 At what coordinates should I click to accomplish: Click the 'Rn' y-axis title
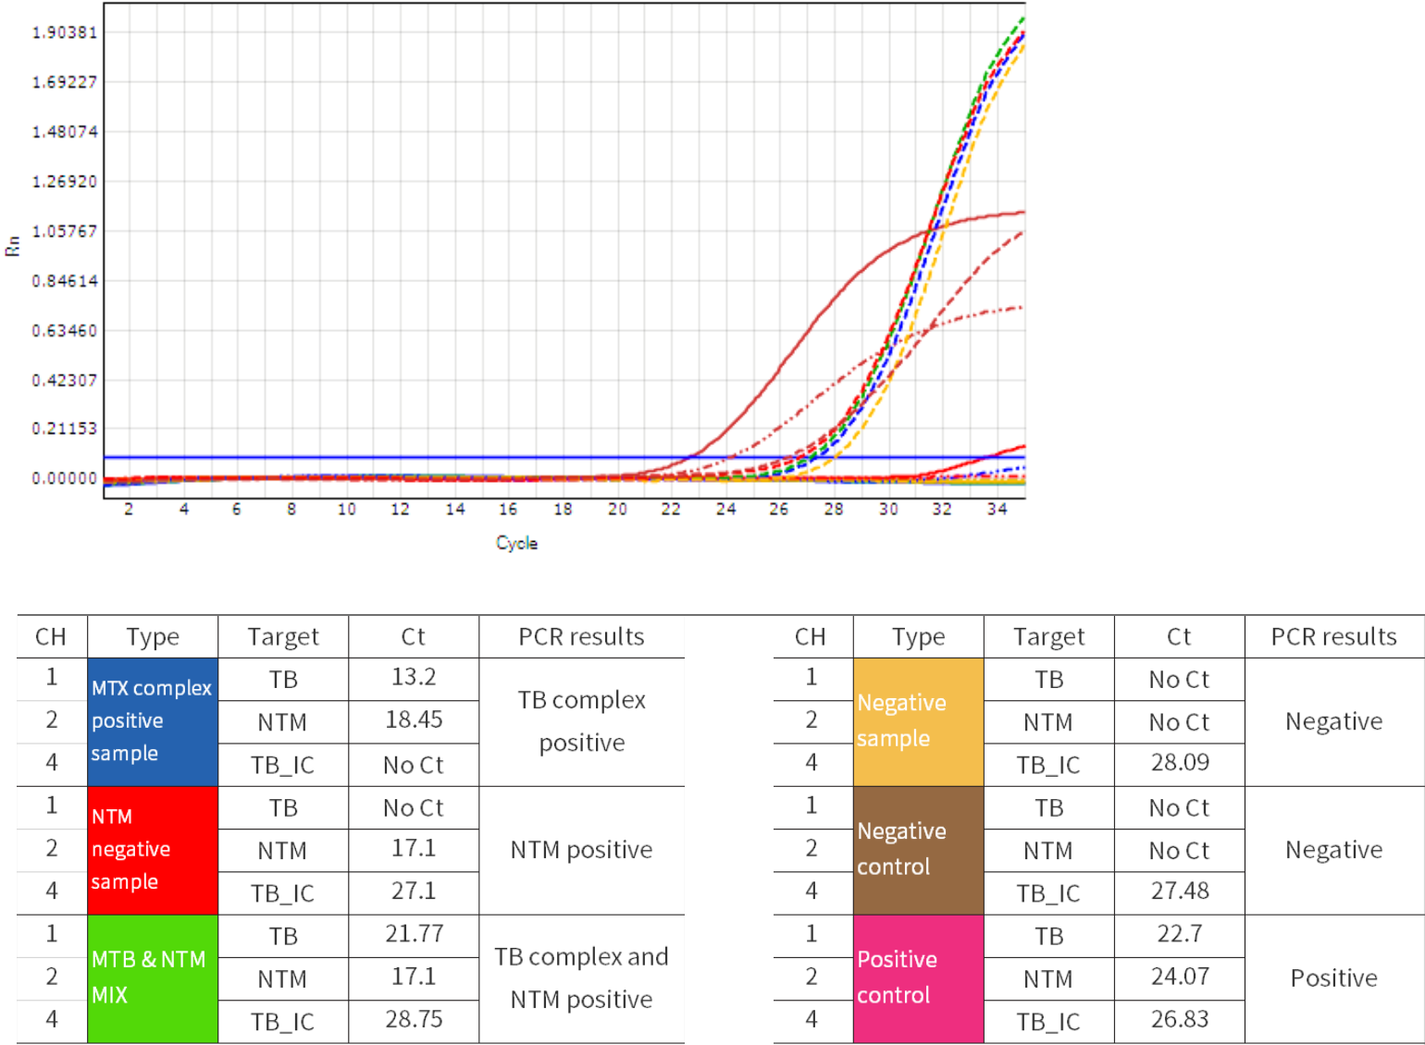coord(12,246)
